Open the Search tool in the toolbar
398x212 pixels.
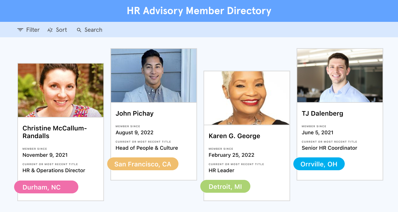pos(89,30)
